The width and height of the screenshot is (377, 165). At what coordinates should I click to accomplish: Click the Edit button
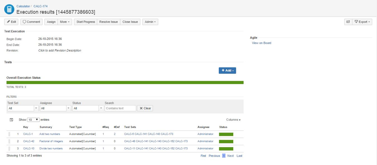point(11,22)
